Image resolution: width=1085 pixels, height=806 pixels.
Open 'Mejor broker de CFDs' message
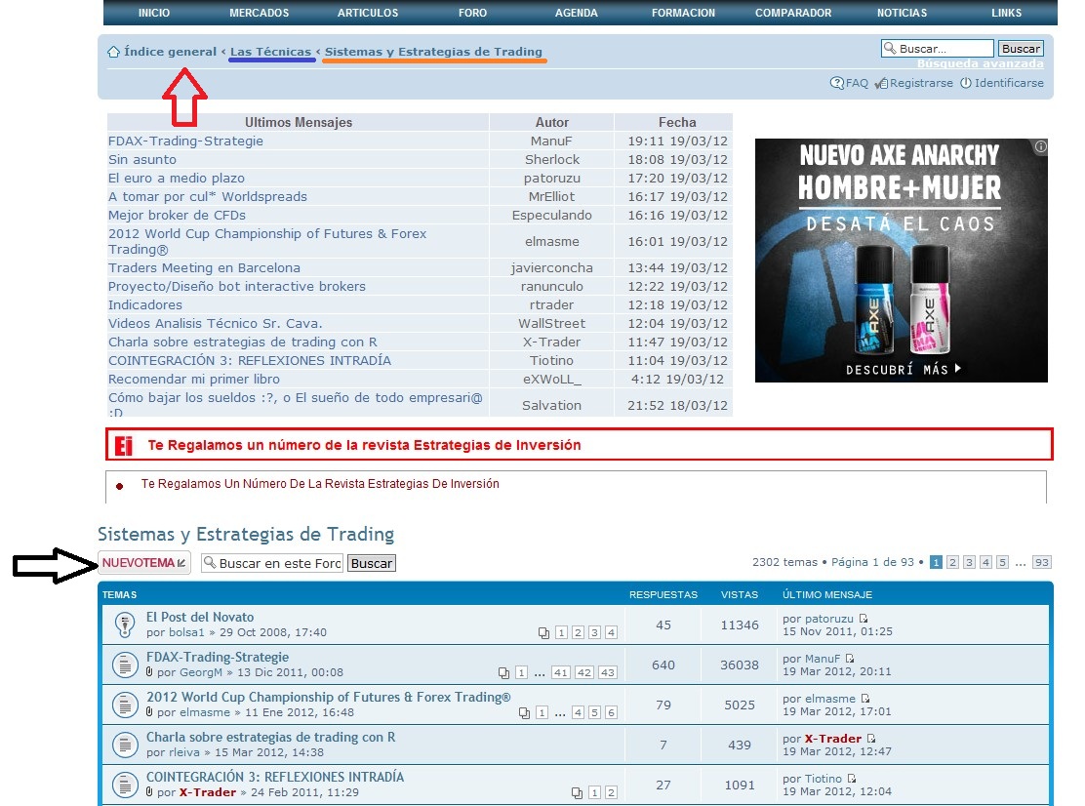(x=177, y=216)
